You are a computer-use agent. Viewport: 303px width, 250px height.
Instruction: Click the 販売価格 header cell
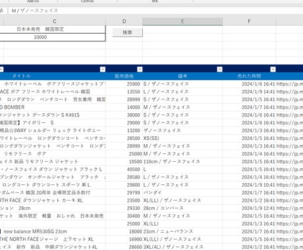pyautogui.click(x=124, y=76)
